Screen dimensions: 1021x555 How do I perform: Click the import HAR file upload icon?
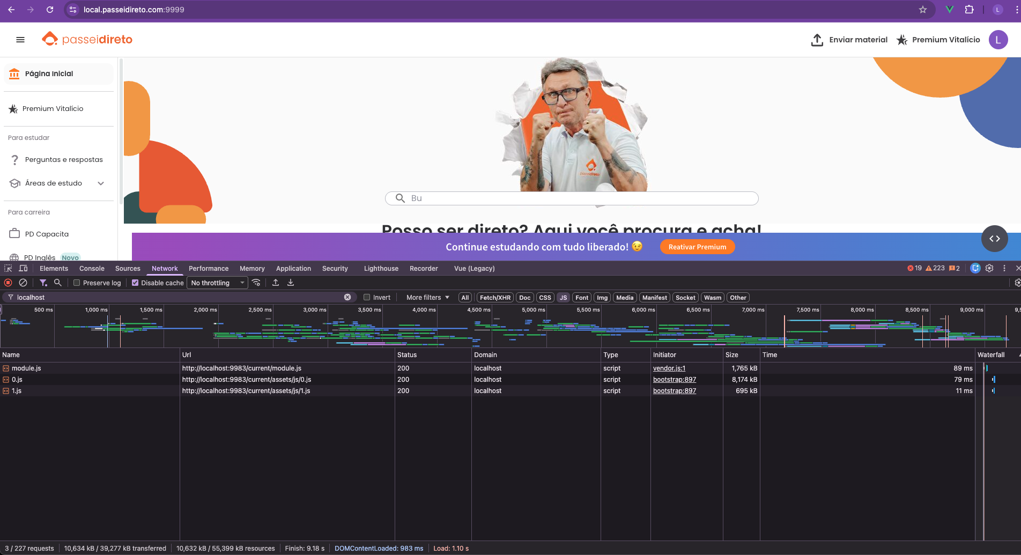point(276,283)
